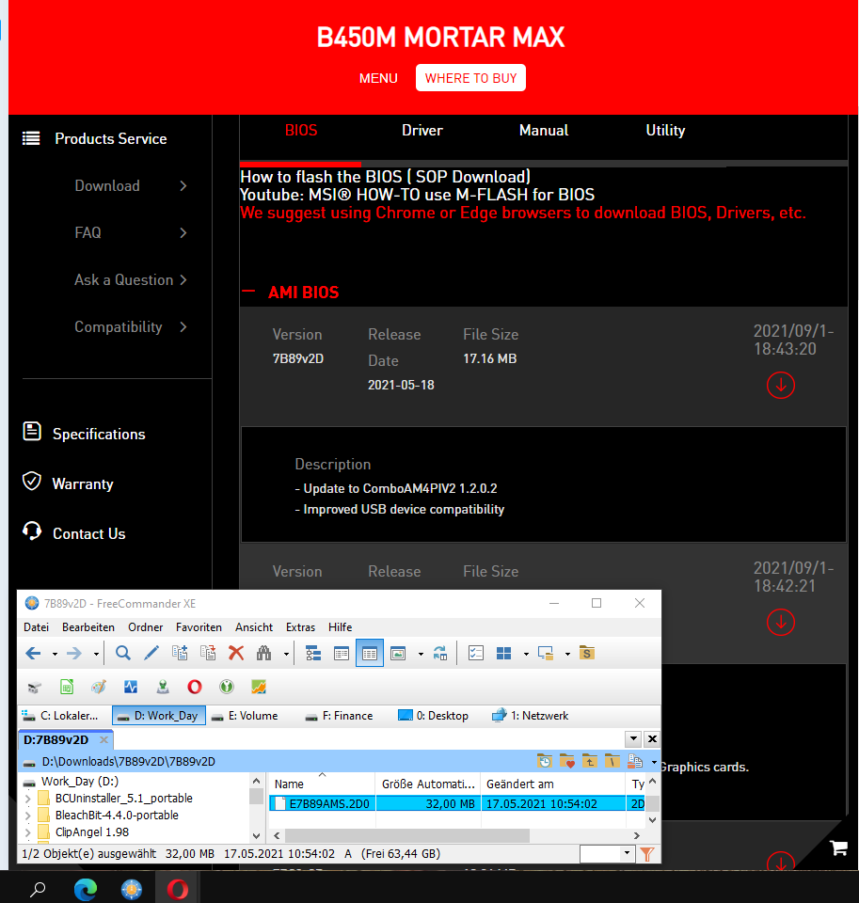Open the tab list dropdown beside the tab close X

point(633,739)
